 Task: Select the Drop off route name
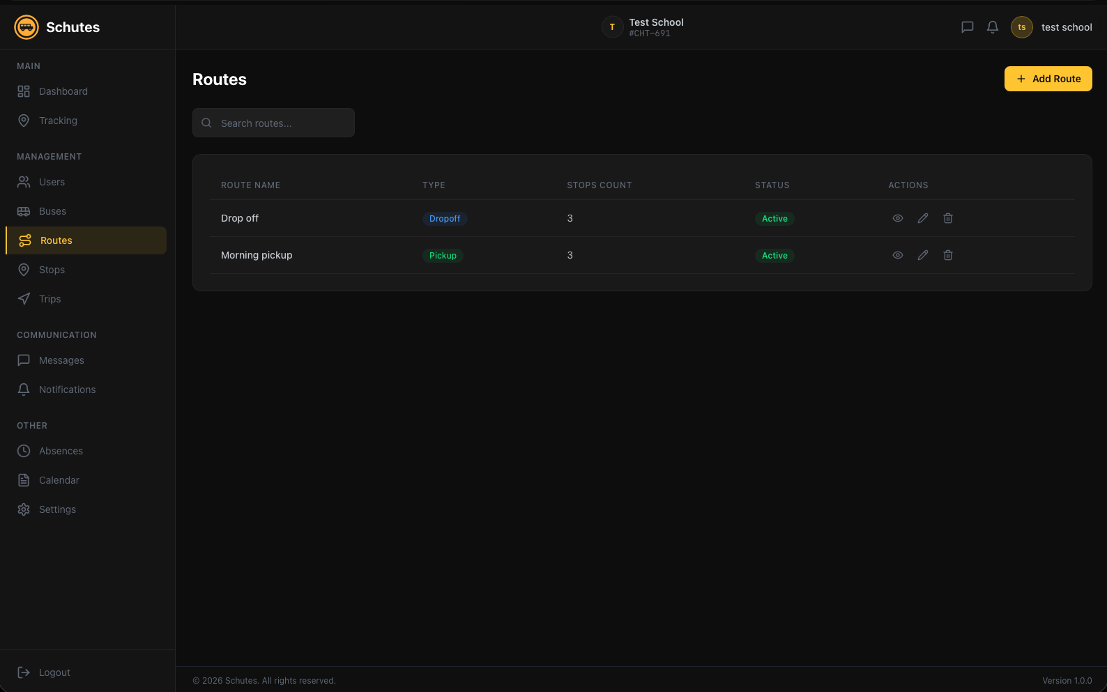click(240, 218)
